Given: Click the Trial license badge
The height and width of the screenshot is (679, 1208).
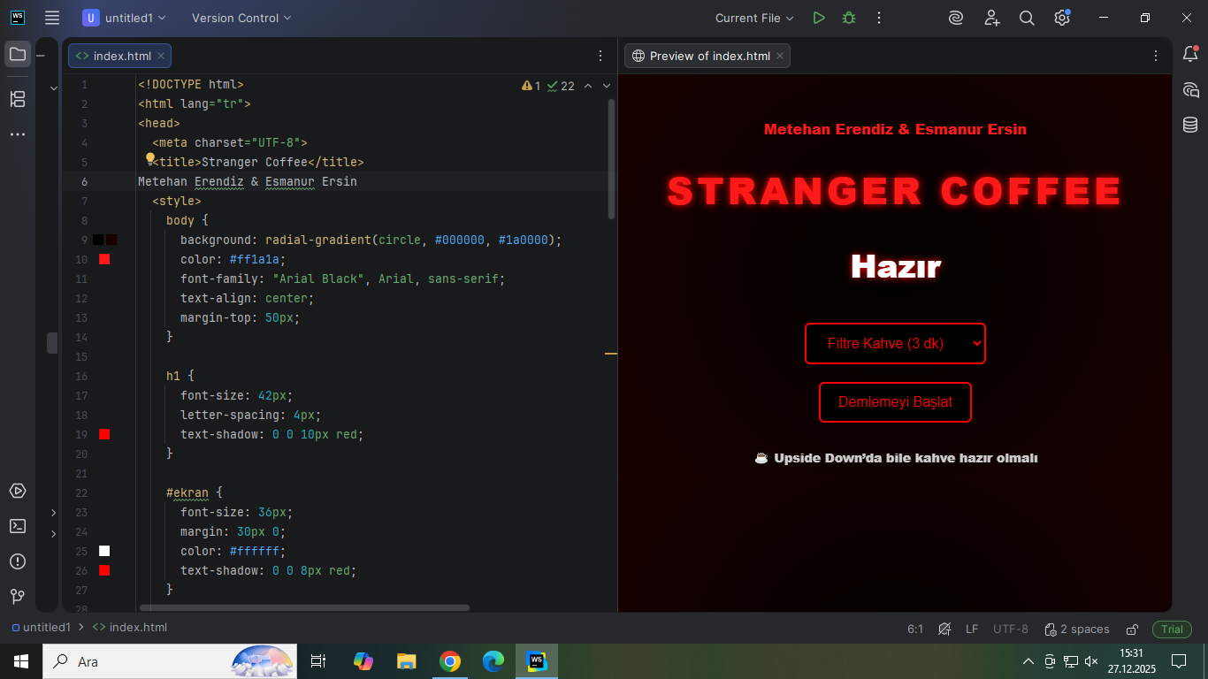Looking at the screenshot, I should click(x=1172, y=629).
